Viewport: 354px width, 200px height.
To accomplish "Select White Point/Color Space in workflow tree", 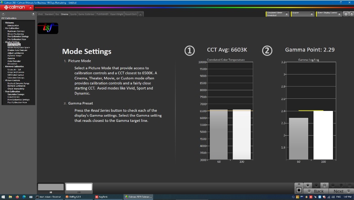I will (x=18, y=47).
